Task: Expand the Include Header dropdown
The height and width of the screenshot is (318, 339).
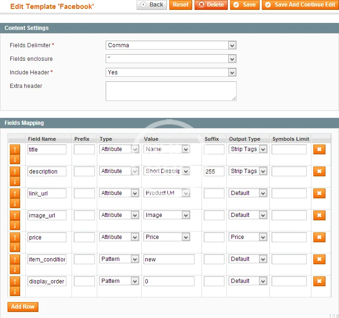Action: point(171,72)
